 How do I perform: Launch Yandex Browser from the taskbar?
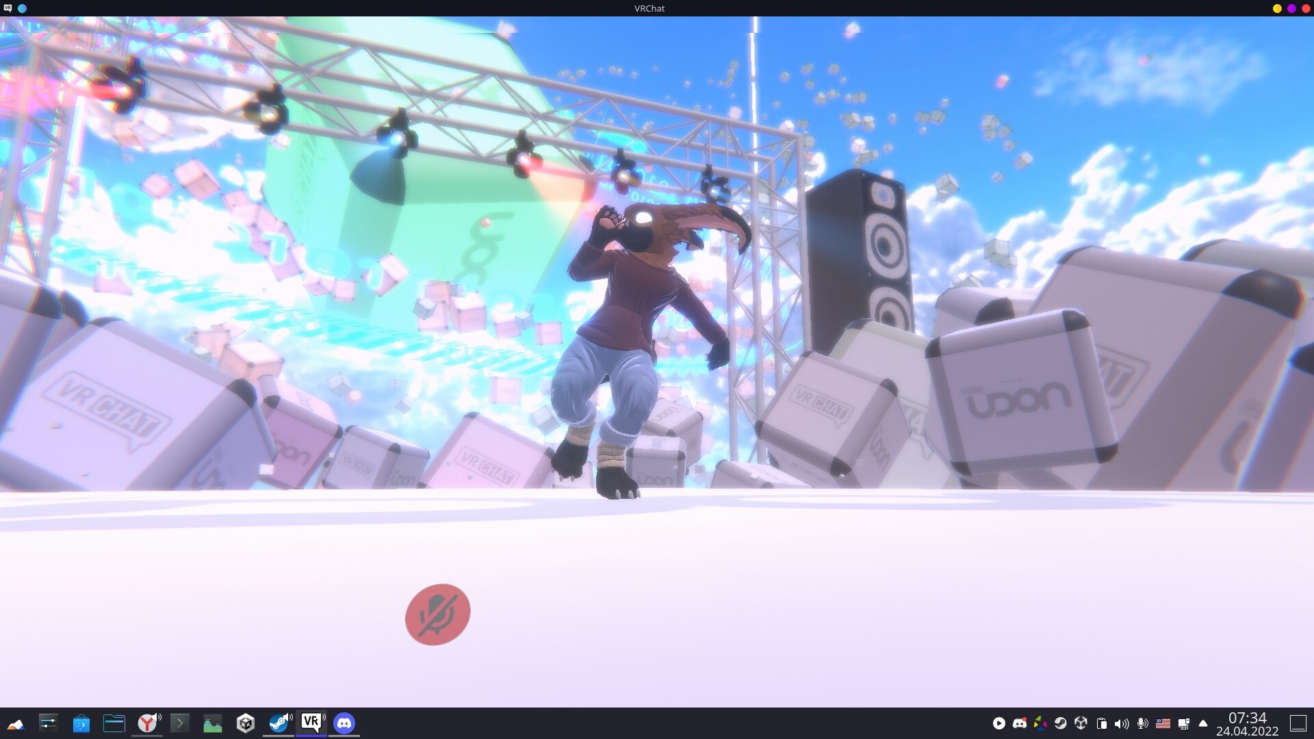pyautogui.click(x=147, y=723)
